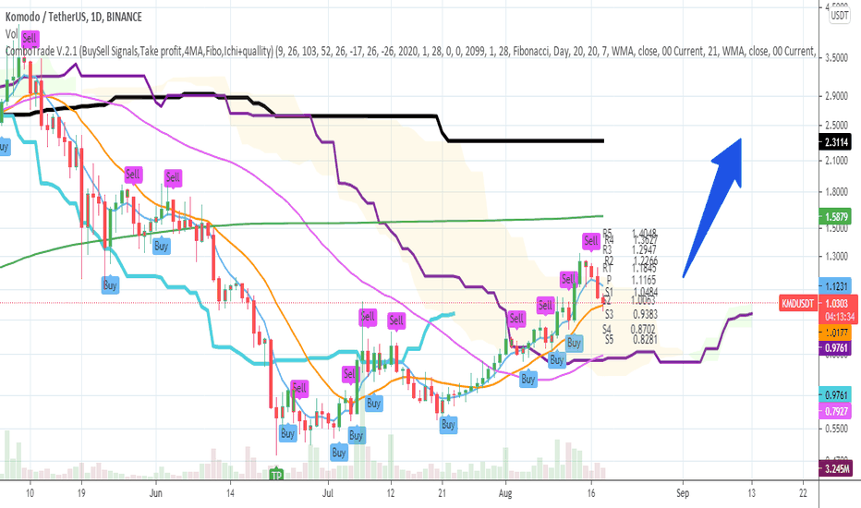
Task: Select the Vol indicator label
Action: tap(11, 34)
